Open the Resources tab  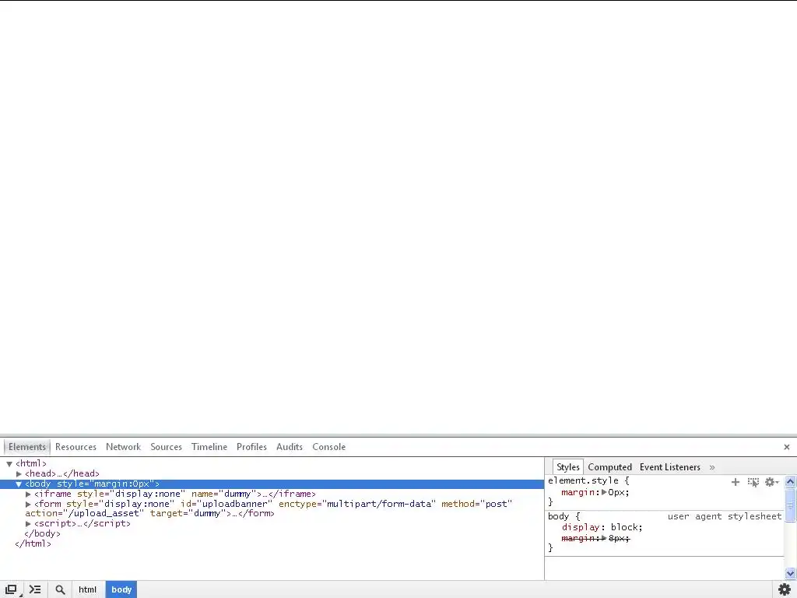[75, 447]
